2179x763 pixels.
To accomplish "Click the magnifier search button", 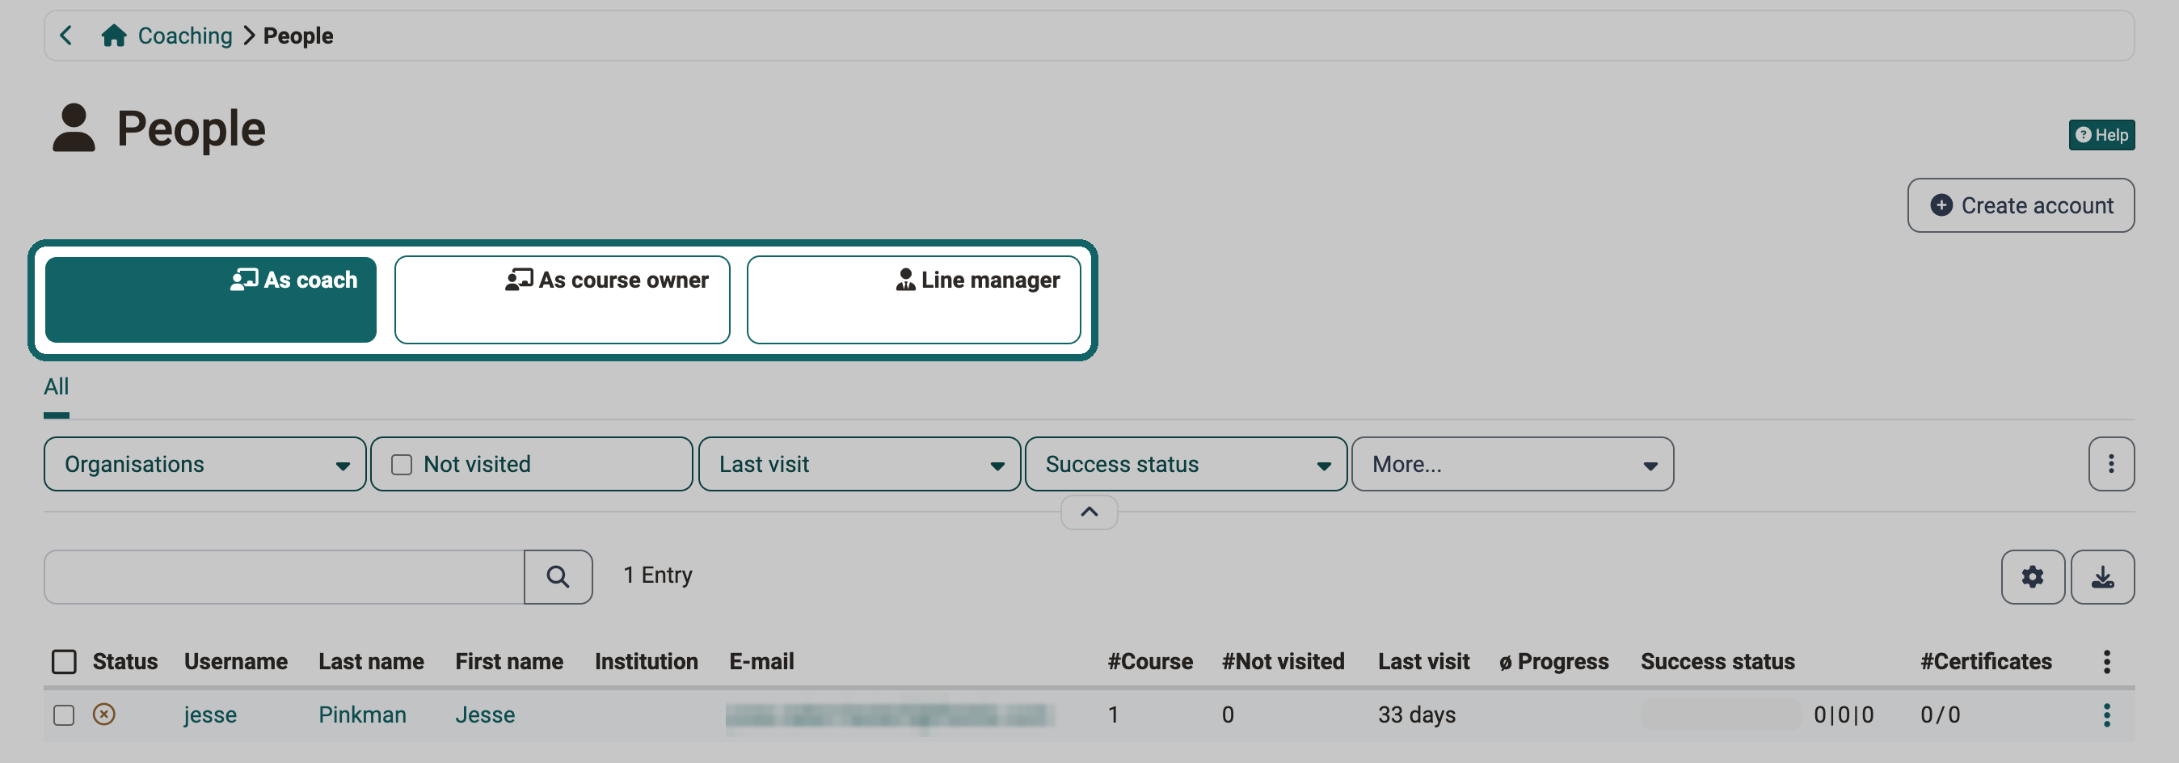I will (558, 577).
